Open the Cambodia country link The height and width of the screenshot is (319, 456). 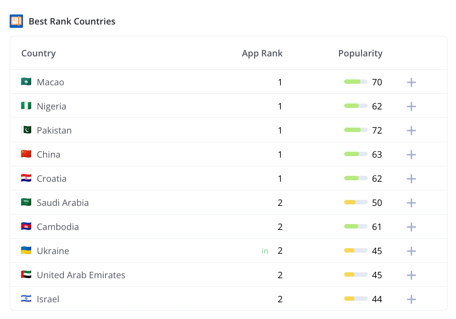point(58,227)
